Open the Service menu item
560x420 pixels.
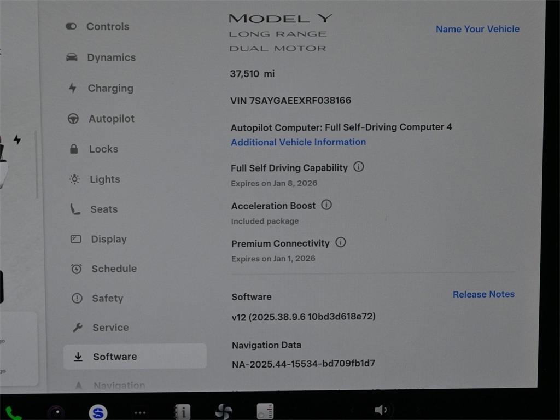click(x=110, y=328)
